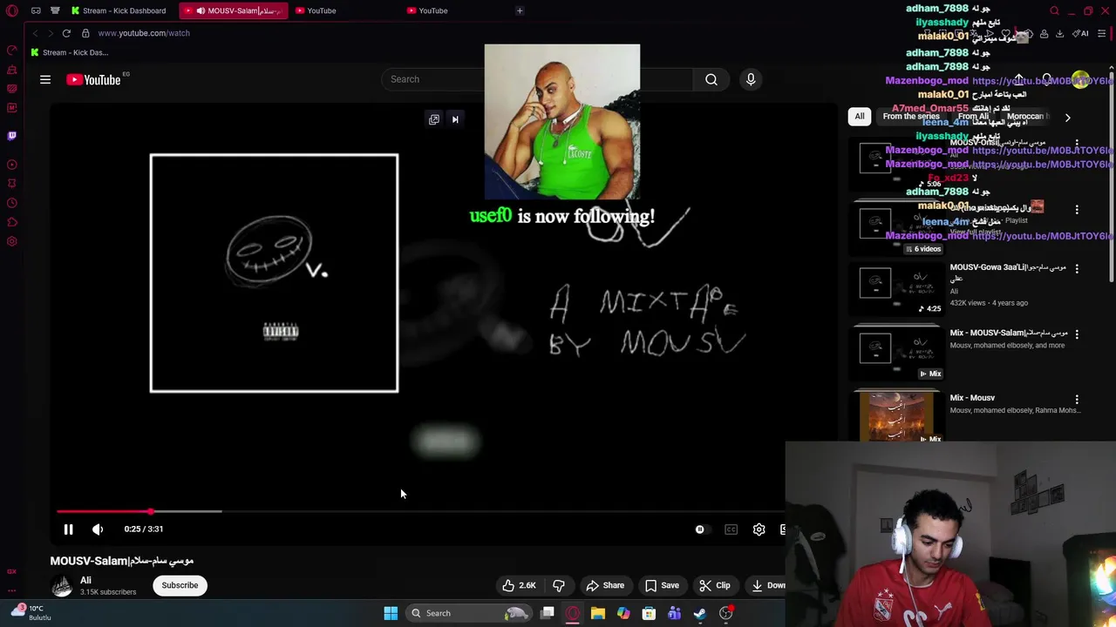Screen dimensions: 1116x627
Task: Select the All filter chip
Action: click(x=860, y=117)
